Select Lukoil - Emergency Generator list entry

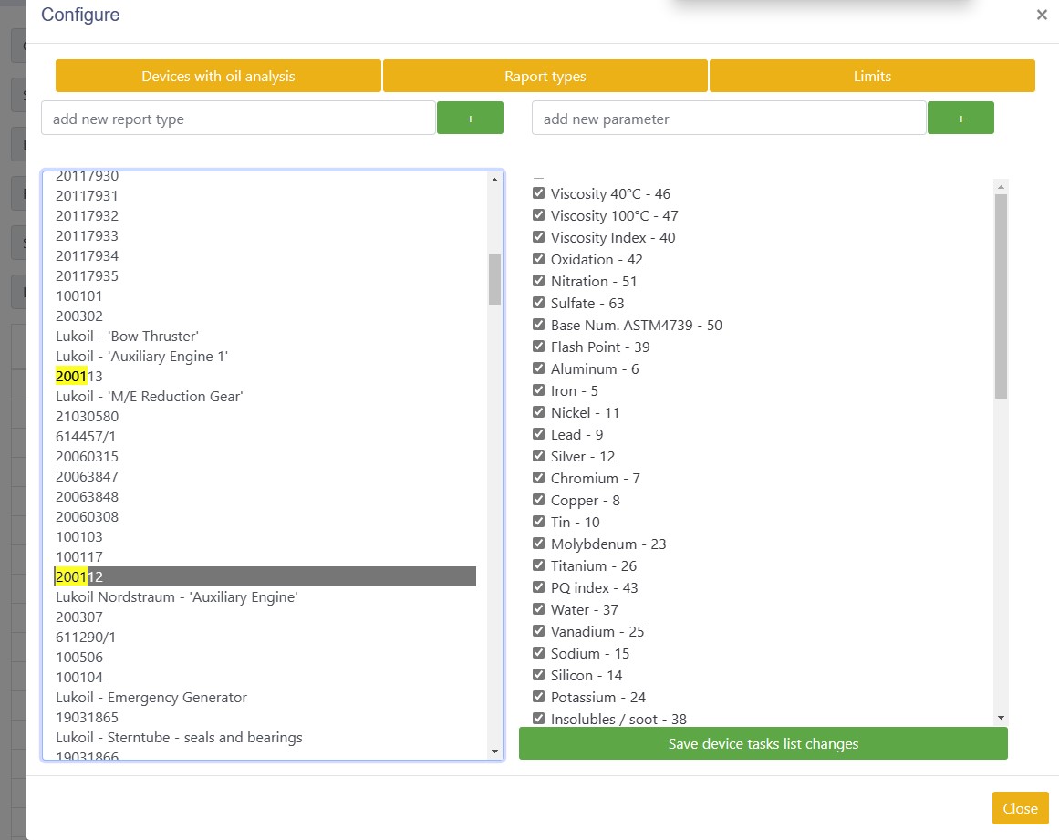coord(151,698)
